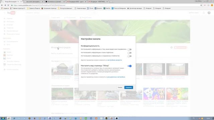Open Сервисы Яндекса bookmark folder

point(33,8)
